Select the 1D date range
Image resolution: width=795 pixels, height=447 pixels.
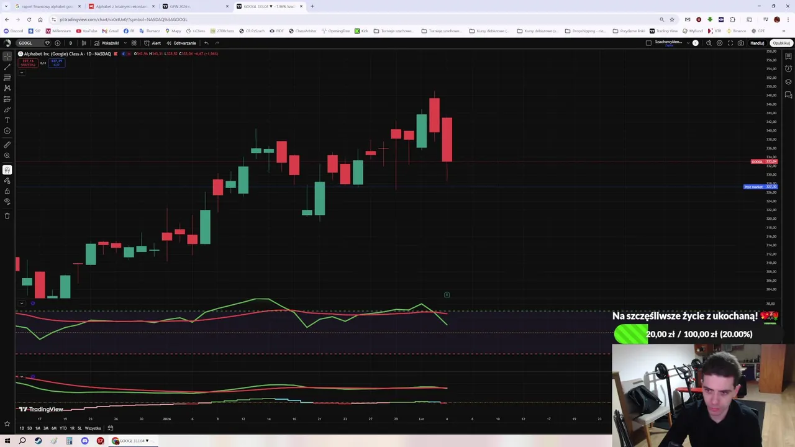22,428
